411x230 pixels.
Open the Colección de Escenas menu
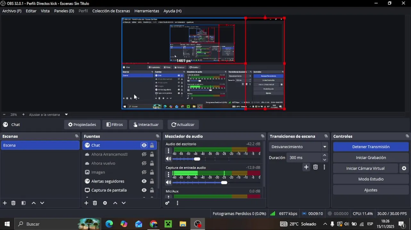point(111,11)
